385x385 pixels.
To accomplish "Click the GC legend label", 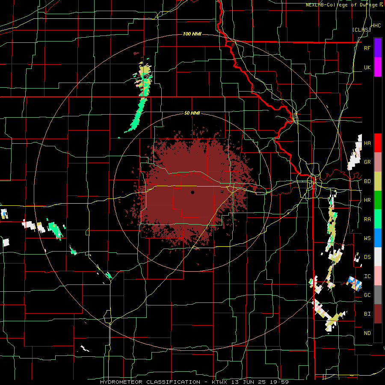I will 367,295.
